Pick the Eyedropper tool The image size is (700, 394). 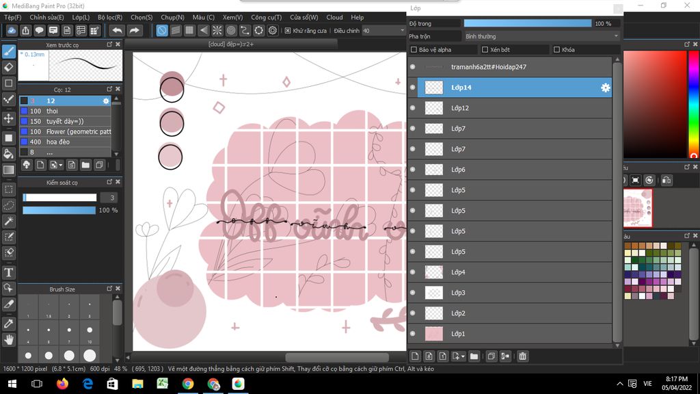(9, 324)
